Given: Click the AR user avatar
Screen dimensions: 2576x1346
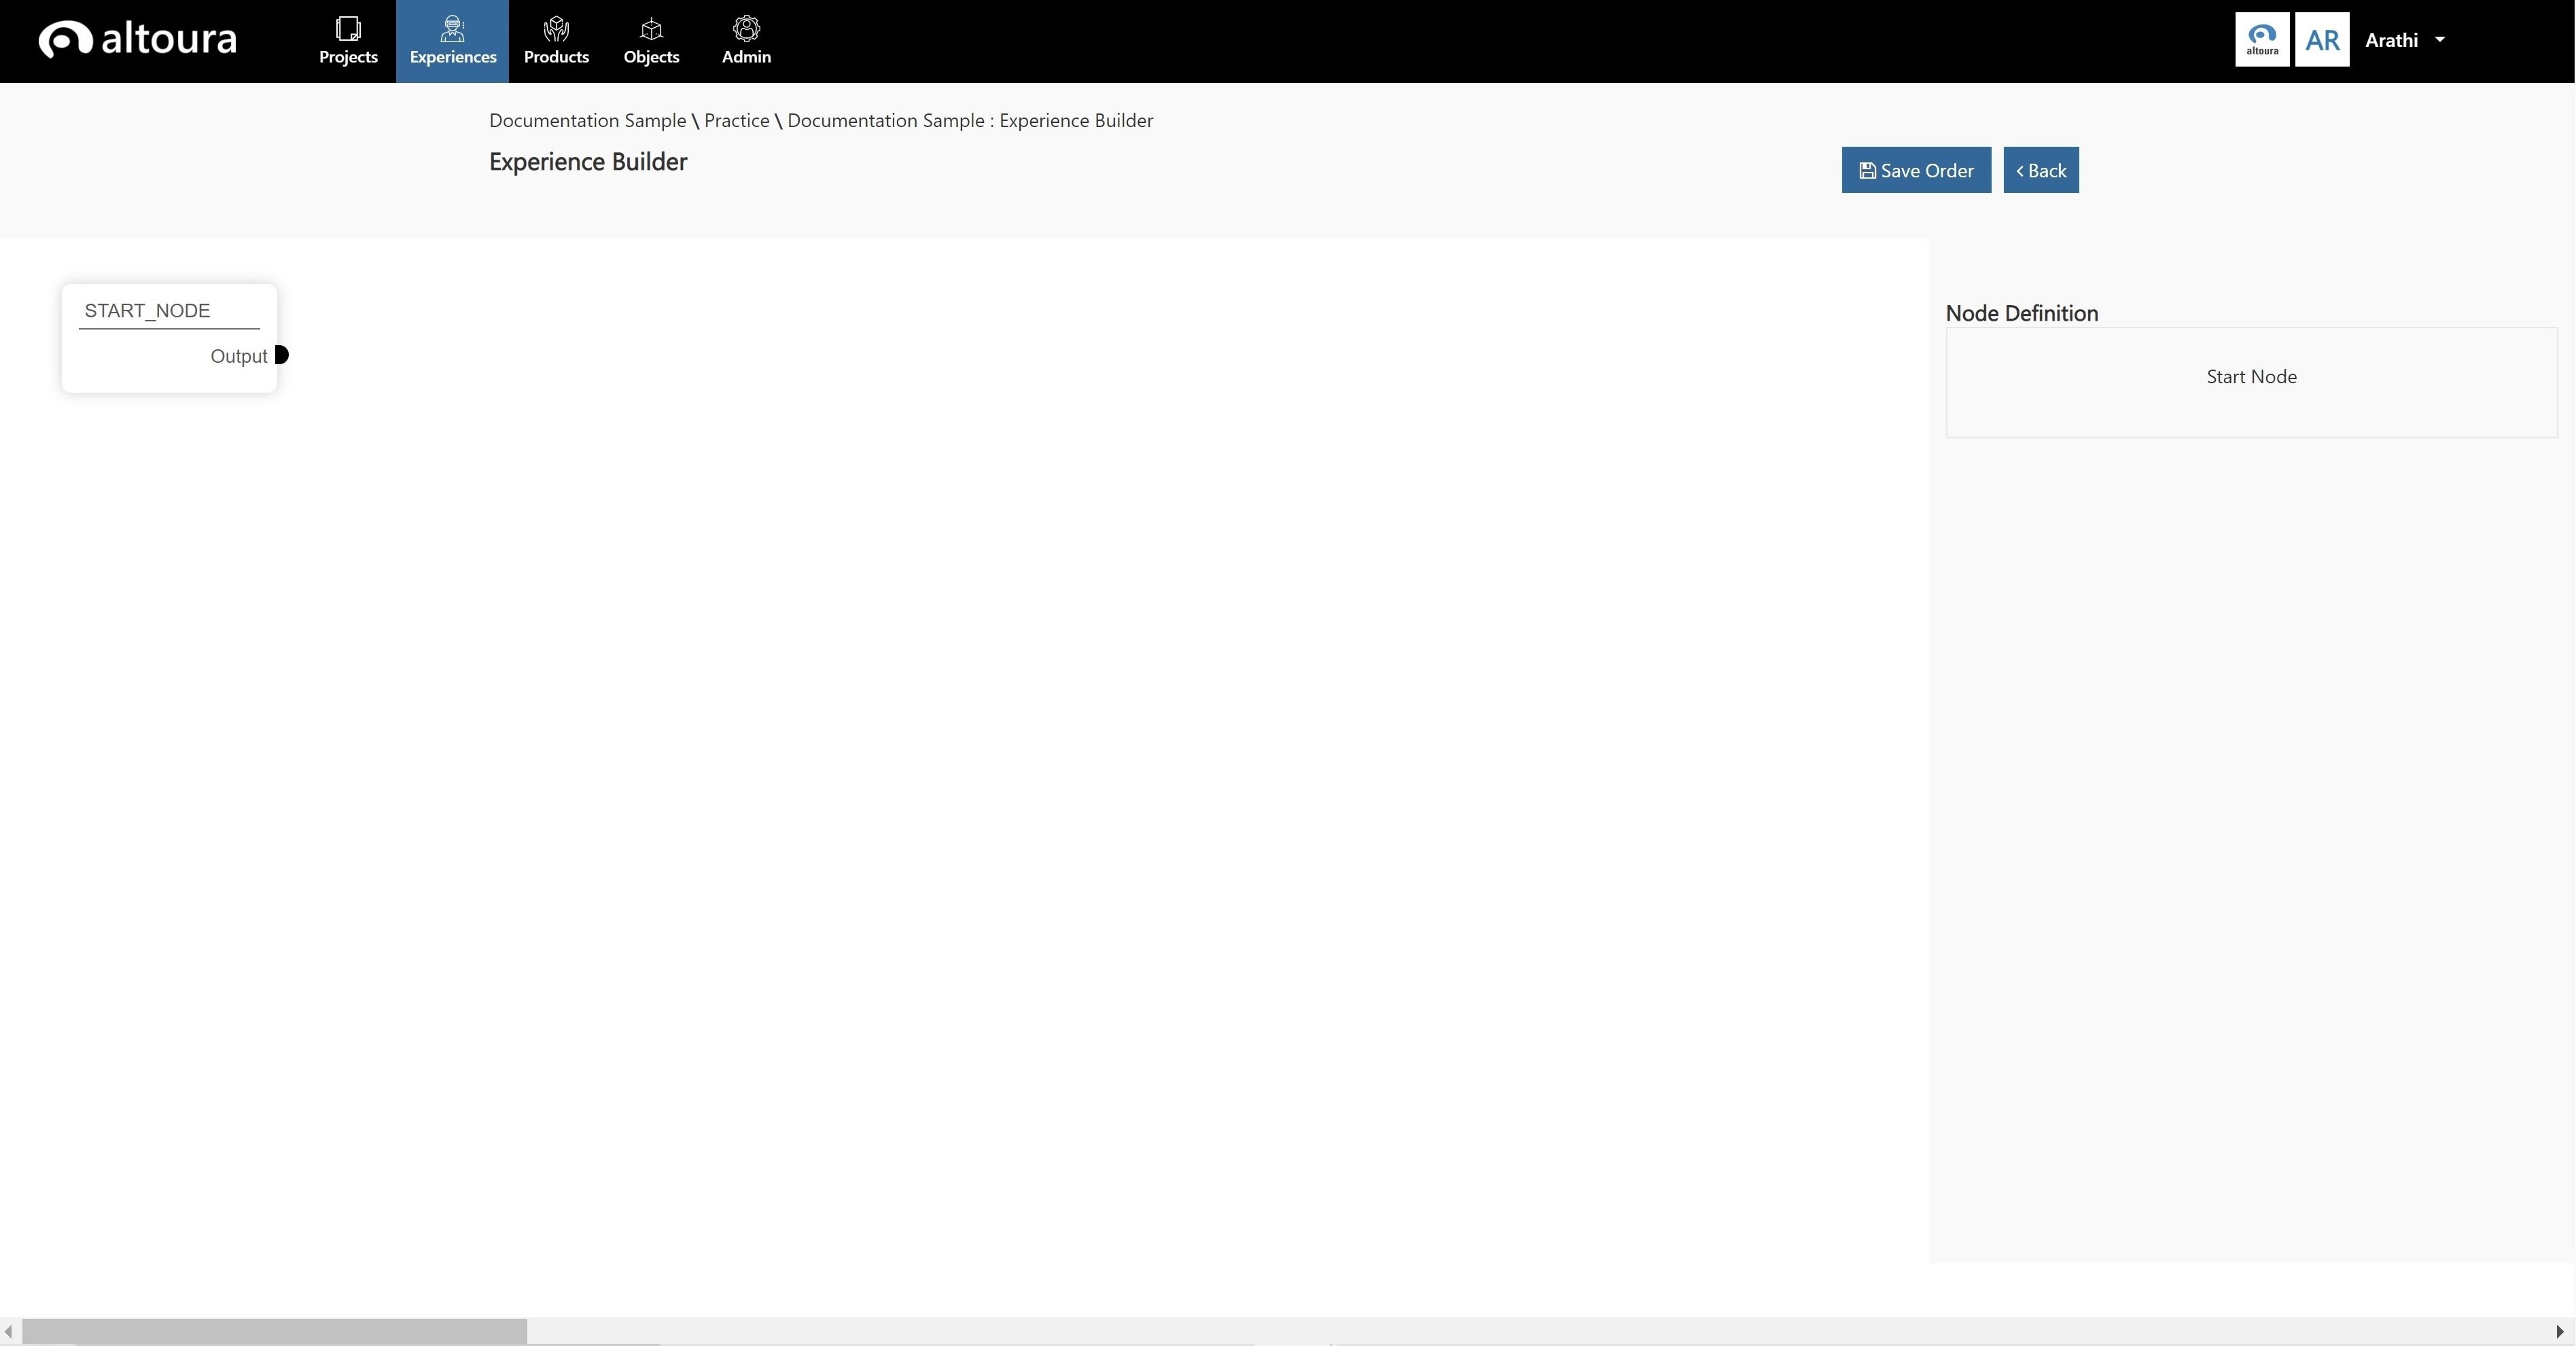Looking at the screenshot, I should tap(2322, 40).
